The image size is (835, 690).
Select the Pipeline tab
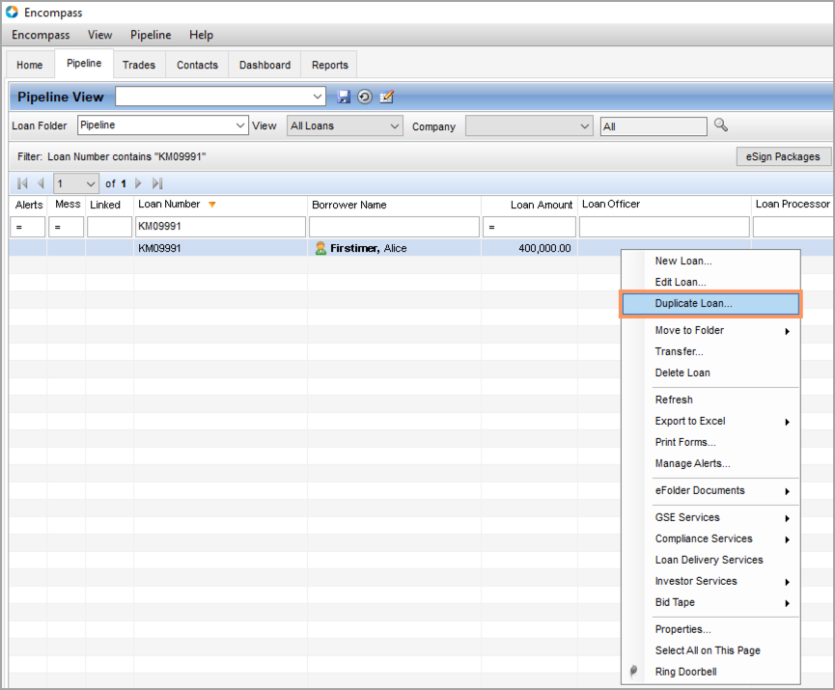(84, 64)
